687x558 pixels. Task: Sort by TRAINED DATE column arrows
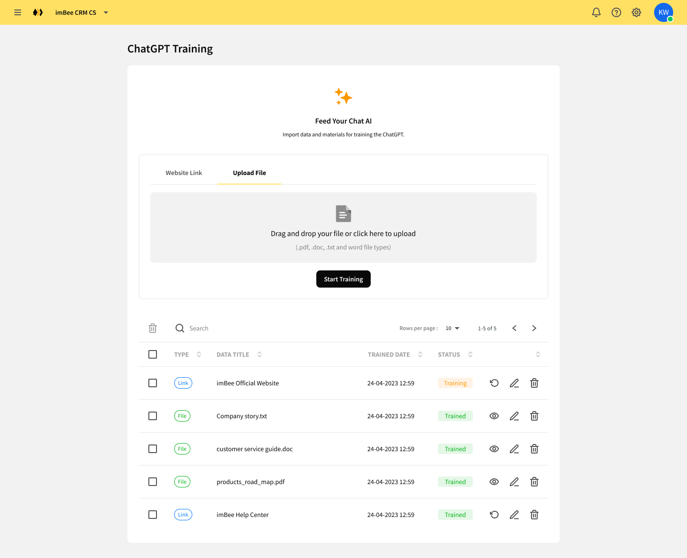pyautogui.click(x=420, y=354)
